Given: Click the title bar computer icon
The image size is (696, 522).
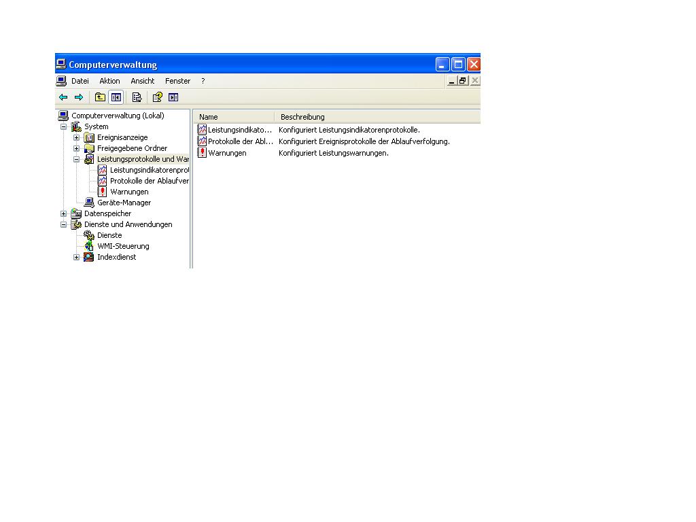Looking at the screenshot, I should 61,65.
